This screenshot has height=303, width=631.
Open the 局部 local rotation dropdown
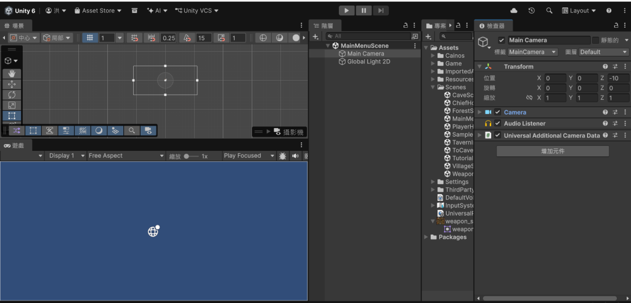(57, 38)
